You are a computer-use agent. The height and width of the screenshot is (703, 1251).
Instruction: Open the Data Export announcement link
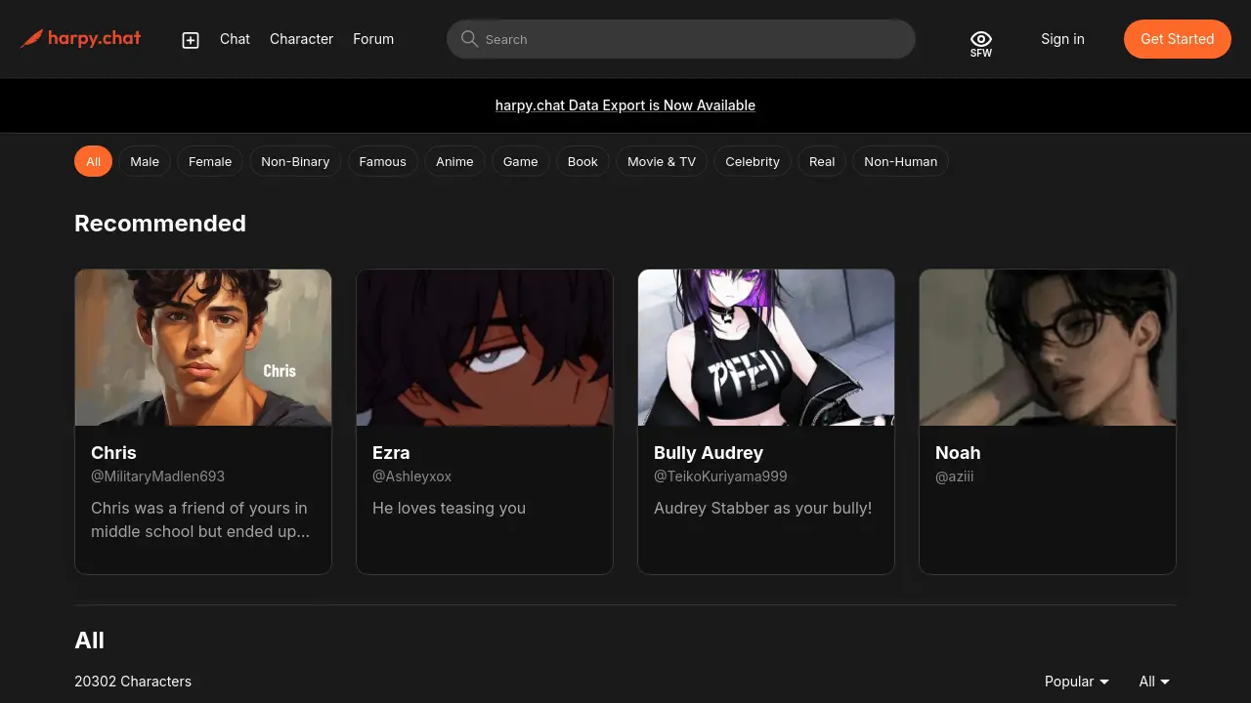click(x=625, y=104)
